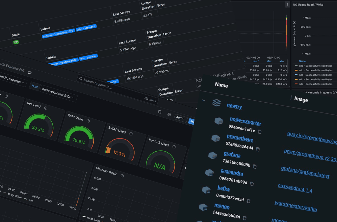Screen dimensions: 337x222
Task: Copy mongo container ID fd49a3d6b88d
Action: 245,218
